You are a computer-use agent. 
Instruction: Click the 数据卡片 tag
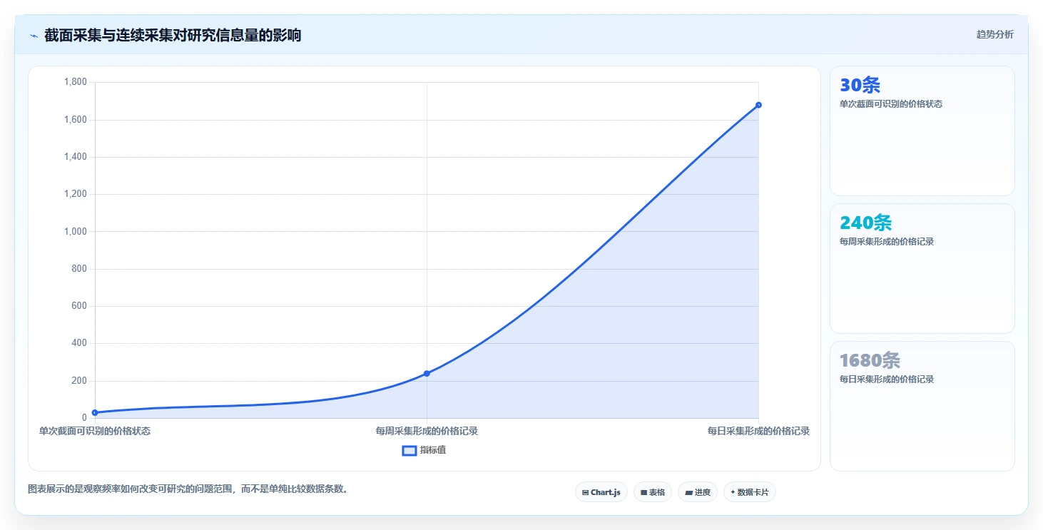tap(749, 492)
